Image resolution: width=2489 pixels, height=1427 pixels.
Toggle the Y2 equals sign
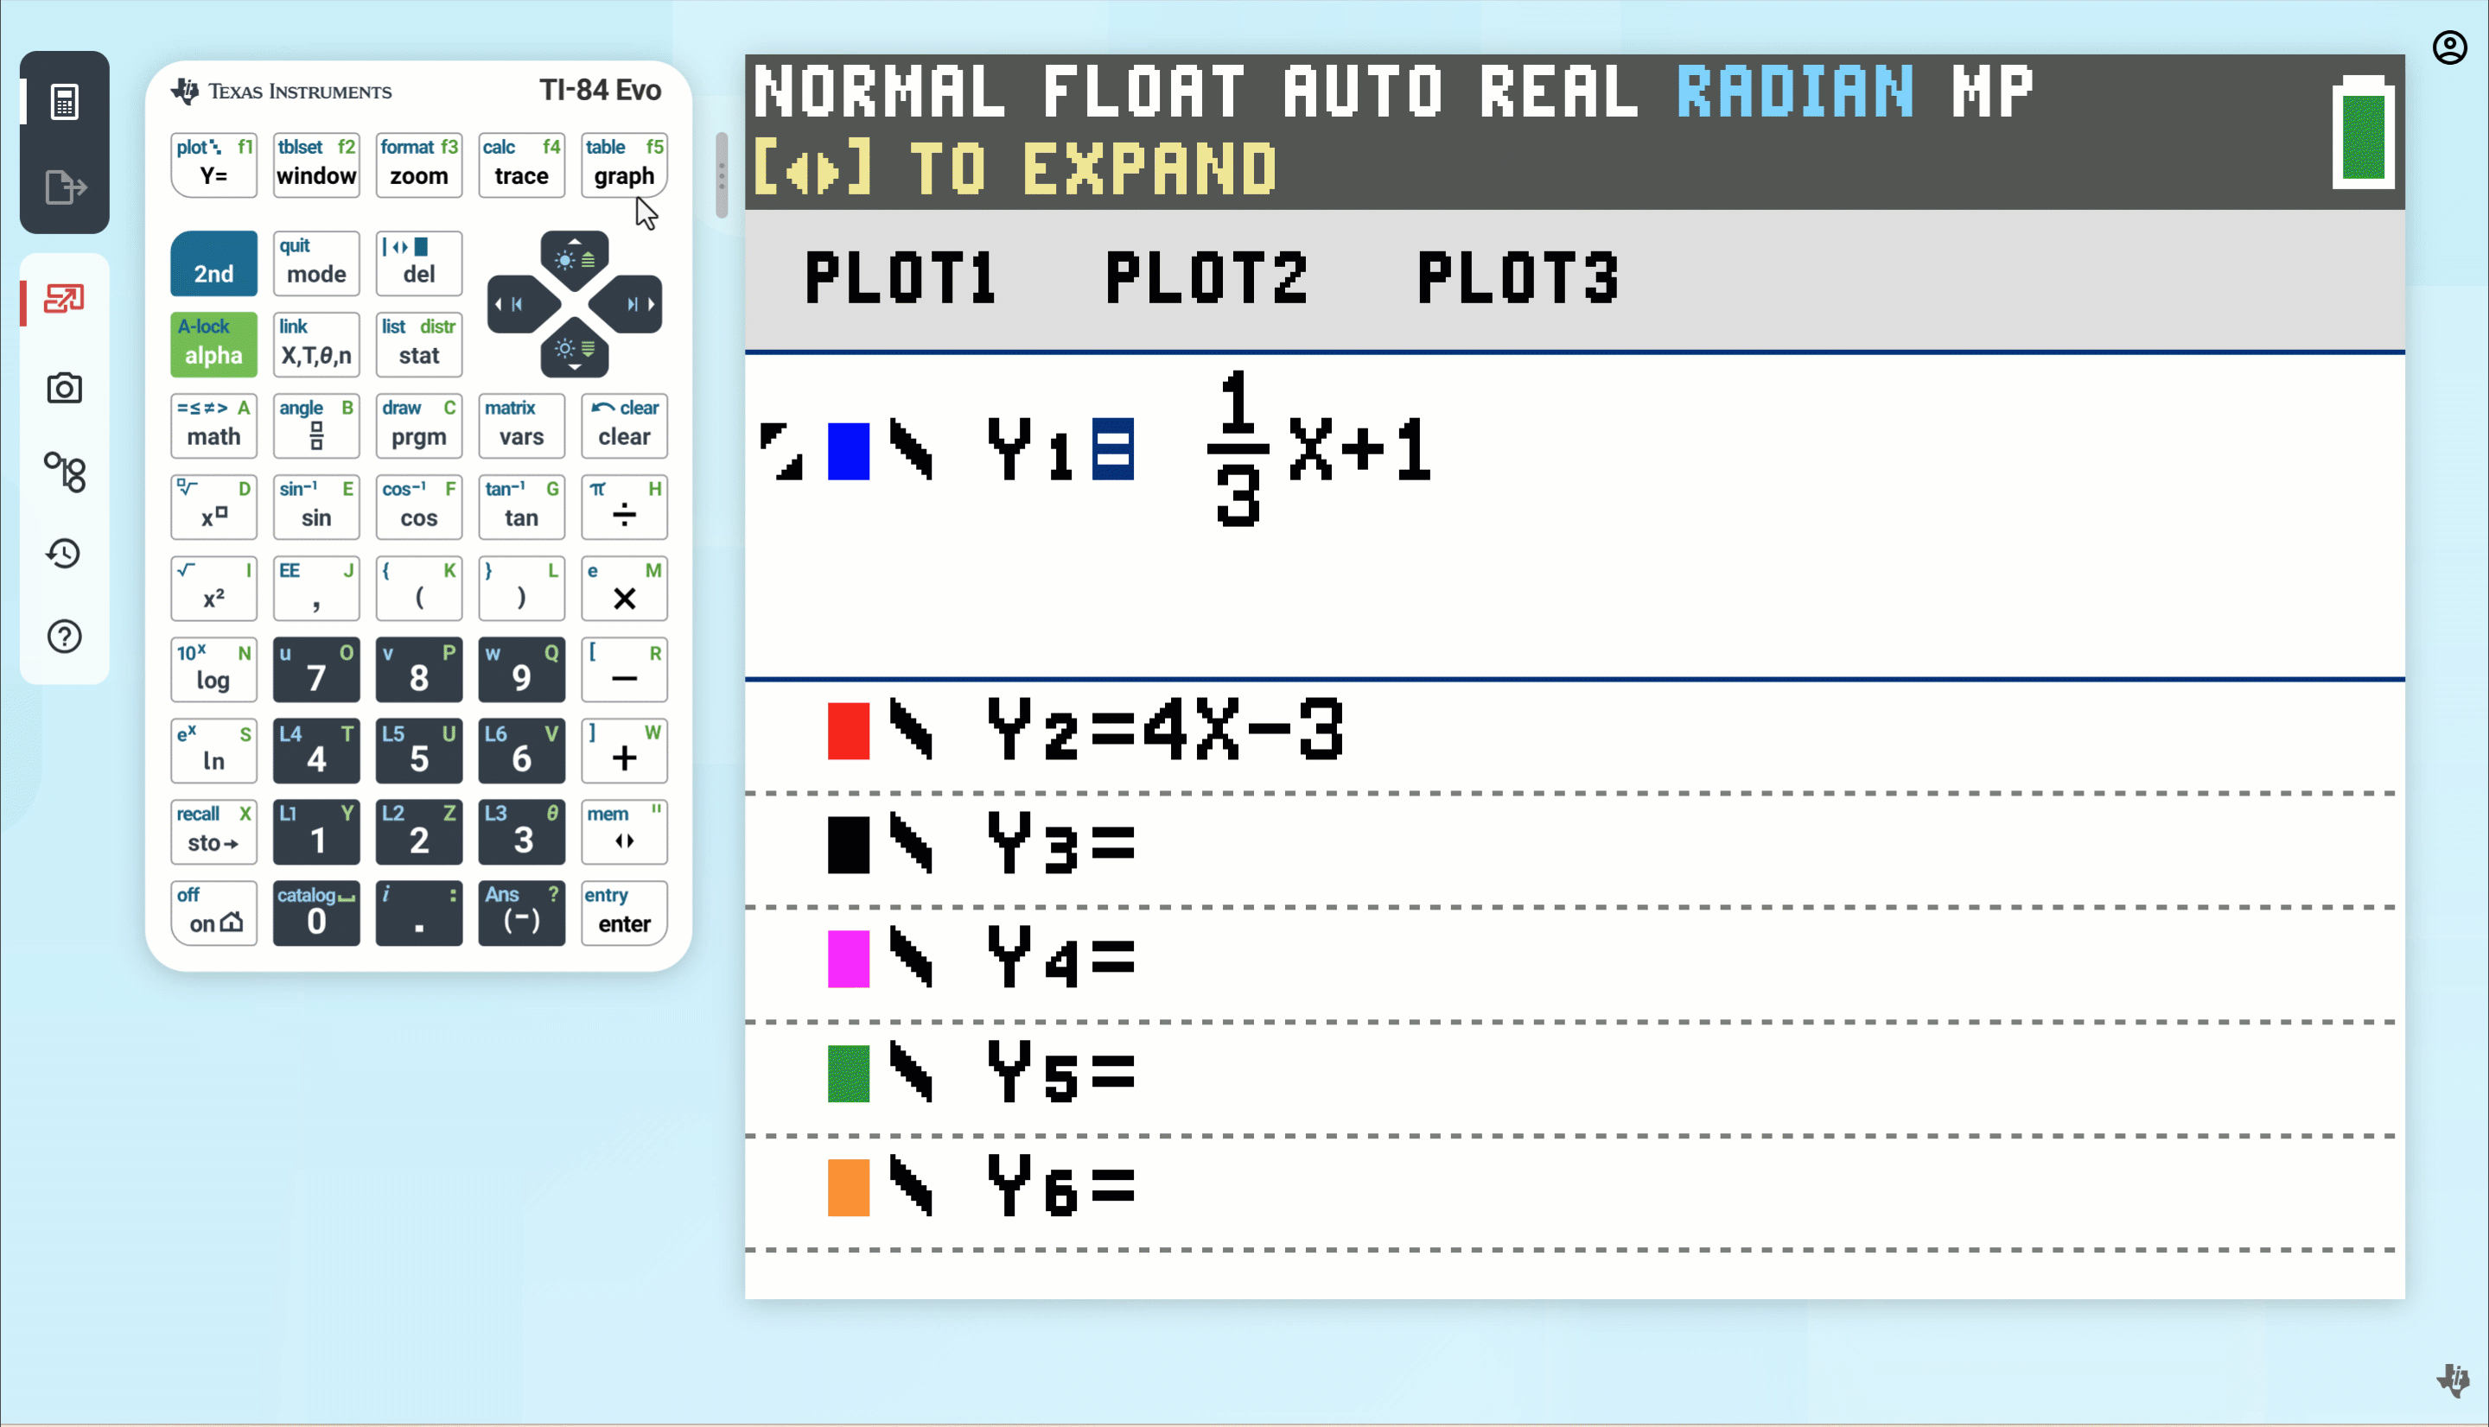click(1112, 730)
